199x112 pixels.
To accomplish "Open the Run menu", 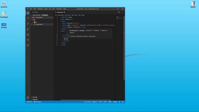I will [x=53, y=9].
